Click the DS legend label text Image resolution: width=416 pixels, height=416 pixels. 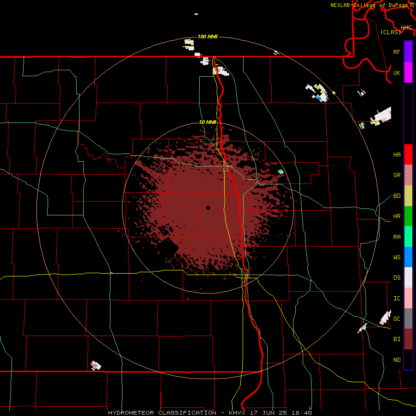click(397, 278)
